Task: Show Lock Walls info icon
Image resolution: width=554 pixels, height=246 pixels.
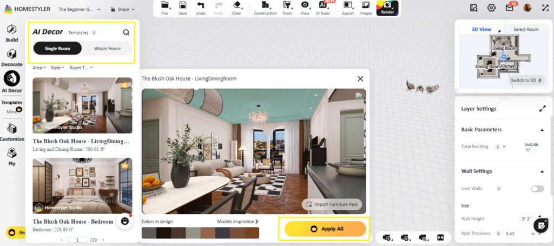Action: click(x=499, y=189)
